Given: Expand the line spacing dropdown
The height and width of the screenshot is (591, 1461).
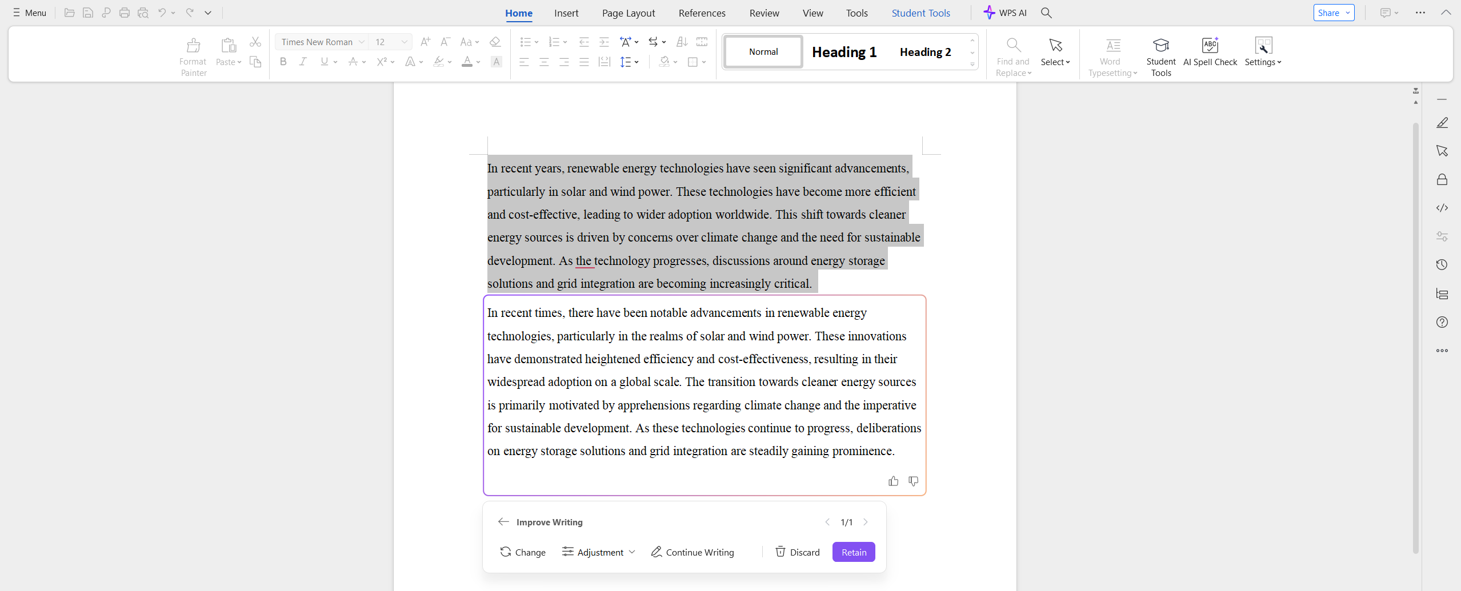Looking at the screenshot, I should [x=637, y=62].
